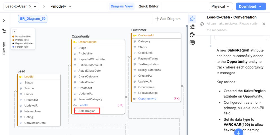Select the GroupName attribute

146,87
